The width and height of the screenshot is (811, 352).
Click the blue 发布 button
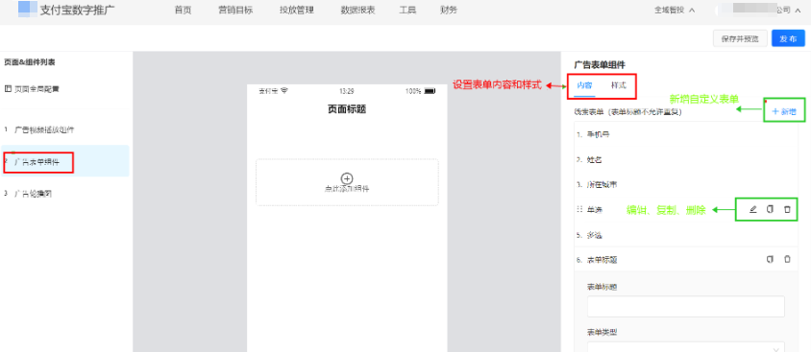pyautogui.click(x=788, y=38)
